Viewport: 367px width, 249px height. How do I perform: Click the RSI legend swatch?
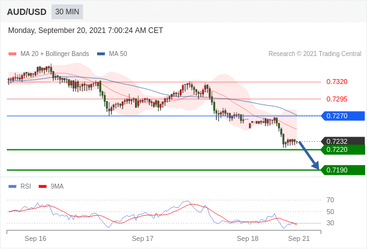tap(12, 187)
